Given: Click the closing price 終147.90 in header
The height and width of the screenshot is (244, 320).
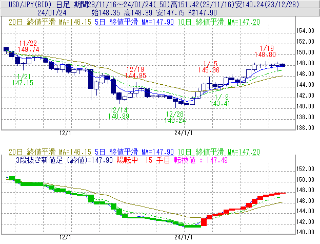Looking at the screenshot, I should coord(203,13).
